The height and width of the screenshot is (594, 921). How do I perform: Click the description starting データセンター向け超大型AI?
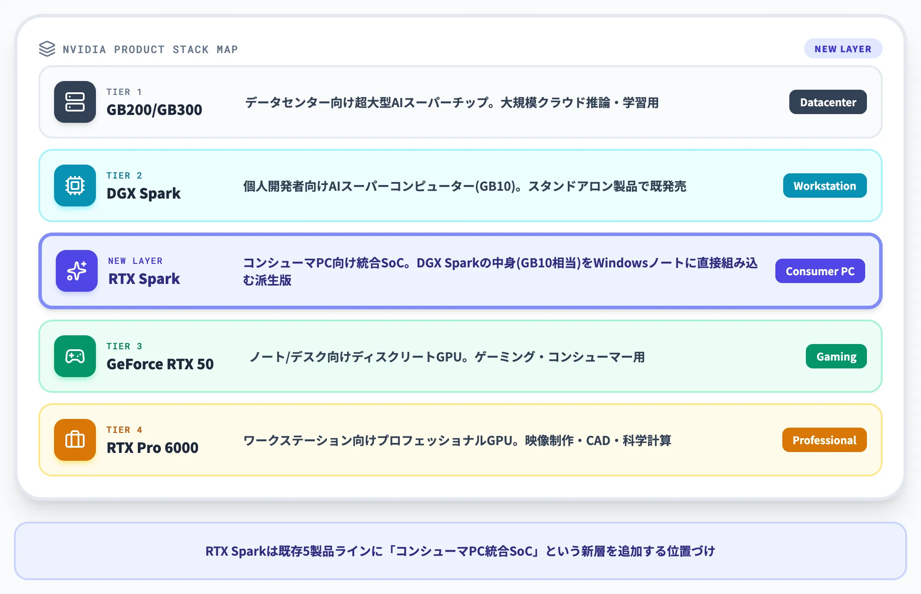pyautogui.click(x=451, y=102)
